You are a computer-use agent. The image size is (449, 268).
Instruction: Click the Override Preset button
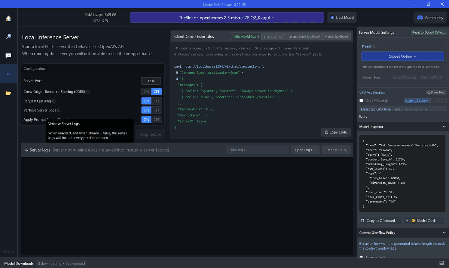click(x=432, y=77)
